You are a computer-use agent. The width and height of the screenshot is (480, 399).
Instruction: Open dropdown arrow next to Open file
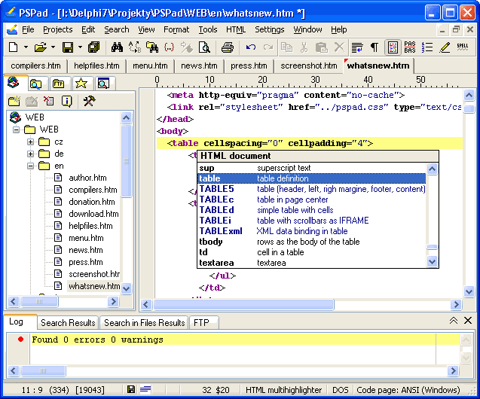pyautogui.click(x=53, y=47)
